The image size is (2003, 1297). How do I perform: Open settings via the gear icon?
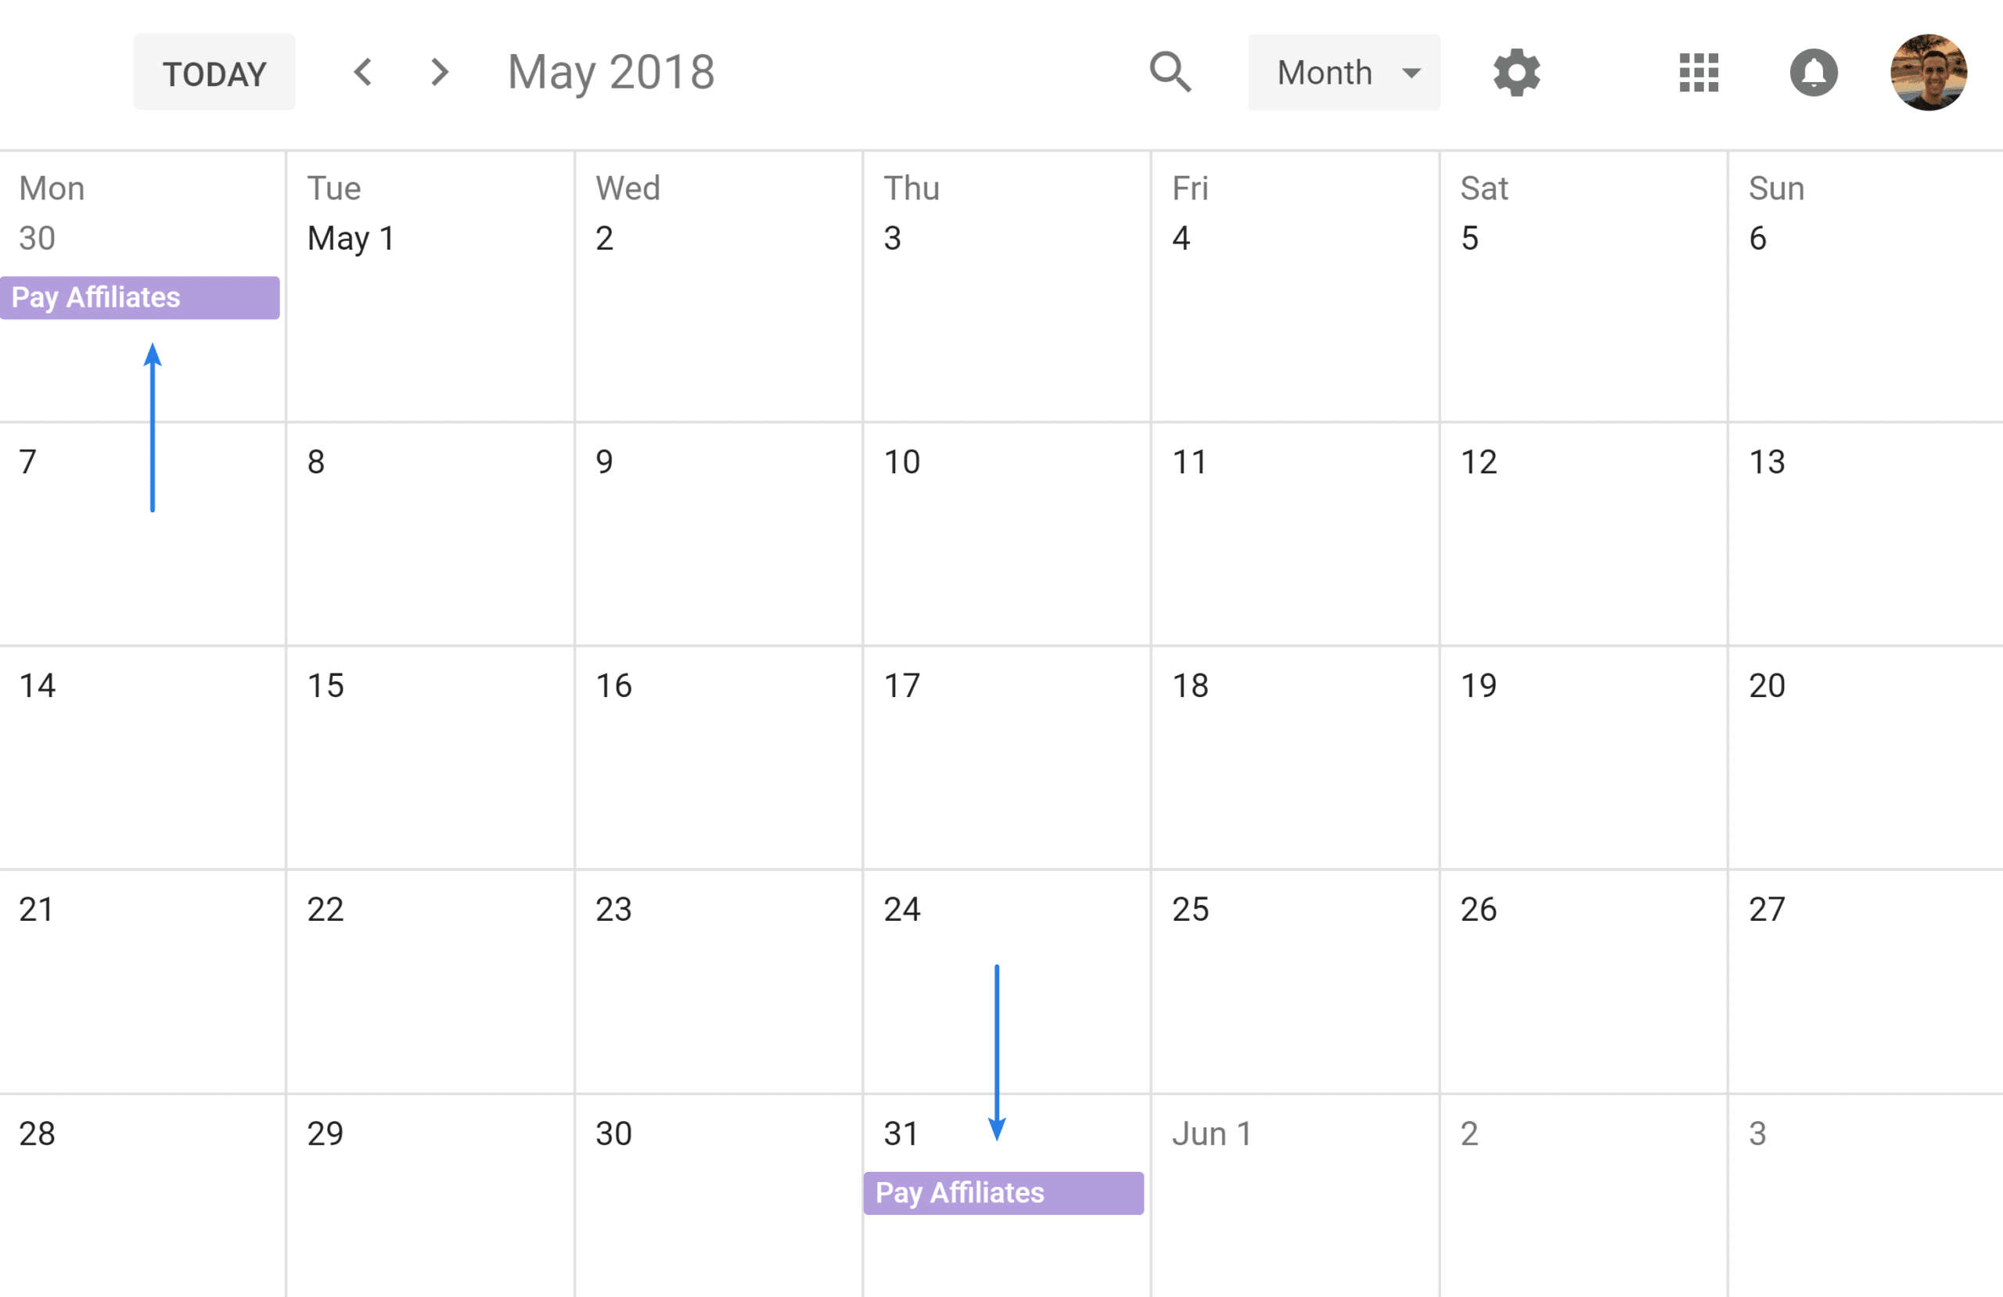1517,70
